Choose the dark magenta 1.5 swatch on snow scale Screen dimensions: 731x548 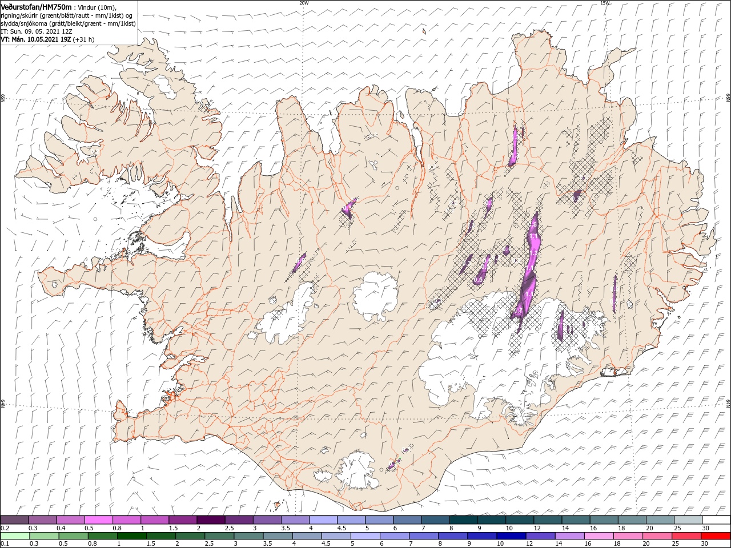(183, 519)
